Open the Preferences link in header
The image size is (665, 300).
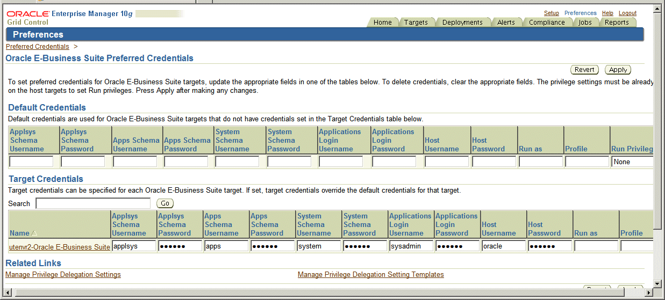click(581, 13)
